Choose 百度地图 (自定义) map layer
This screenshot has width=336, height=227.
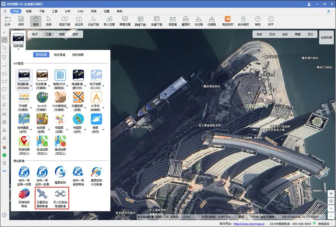pyautogui.click(x=24, y=145)
